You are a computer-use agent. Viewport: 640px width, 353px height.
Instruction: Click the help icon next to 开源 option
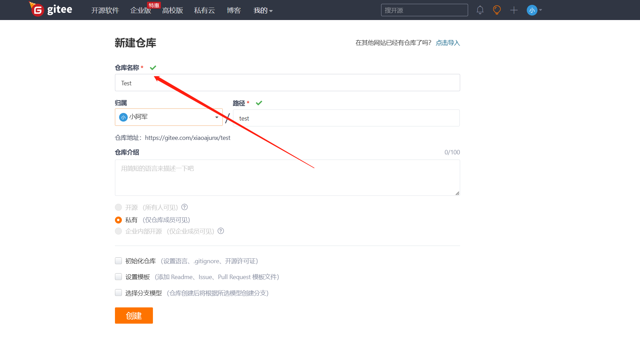[x=184, y=207]
